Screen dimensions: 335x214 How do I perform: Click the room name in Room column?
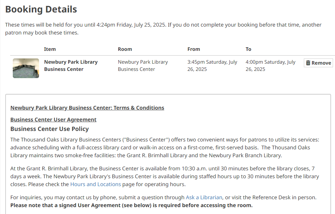point(143,65)
